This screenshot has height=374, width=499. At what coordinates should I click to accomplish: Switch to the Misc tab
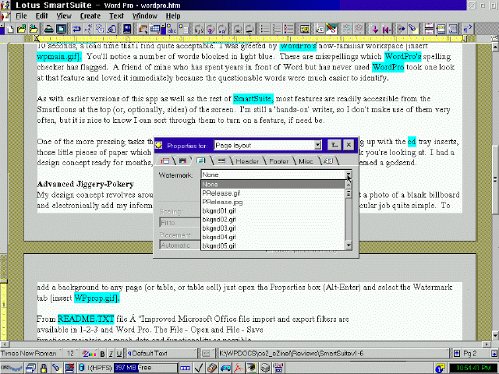coord(306,161)
